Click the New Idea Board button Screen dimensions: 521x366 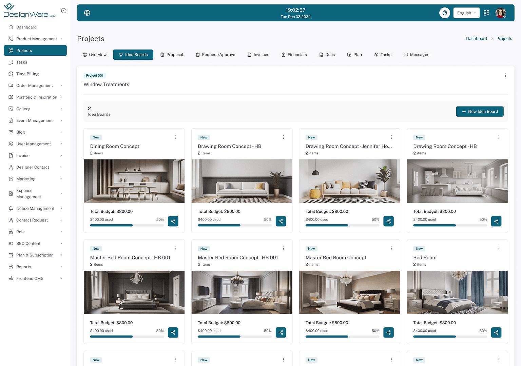[480, 112]
